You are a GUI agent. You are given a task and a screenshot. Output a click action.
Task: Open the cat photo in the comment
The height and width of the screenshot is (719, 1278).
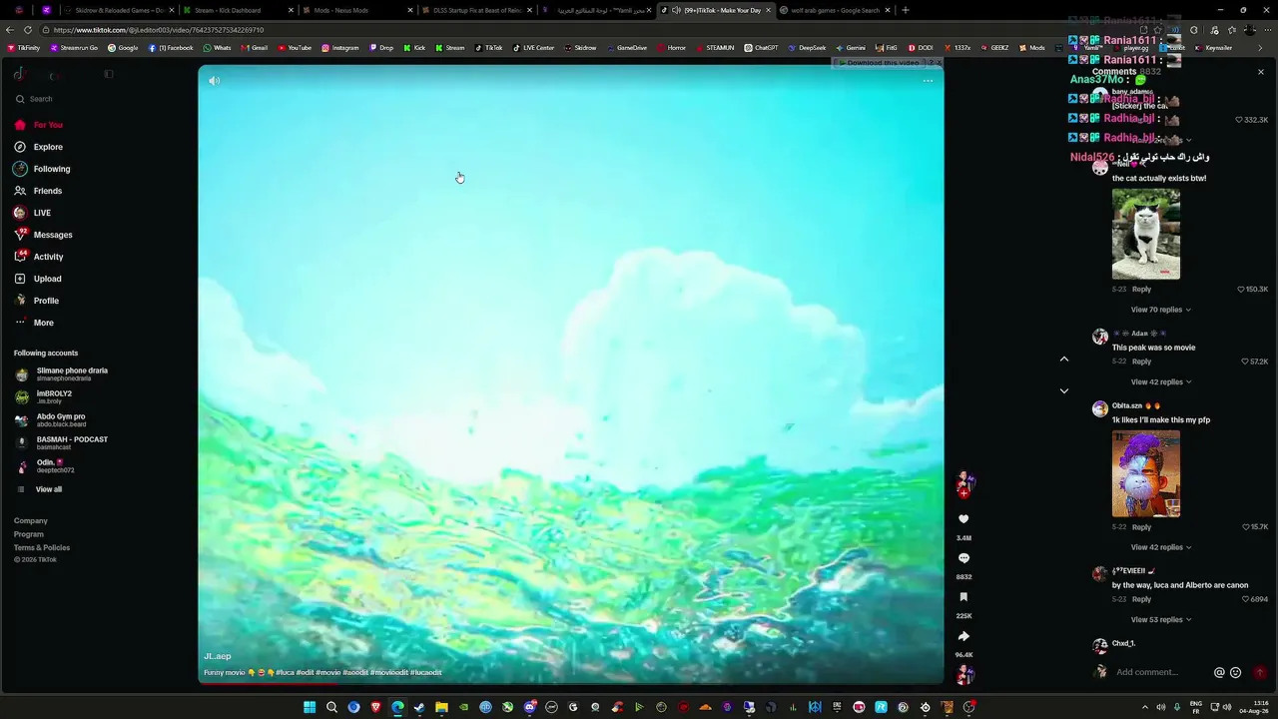[1146, 235]
